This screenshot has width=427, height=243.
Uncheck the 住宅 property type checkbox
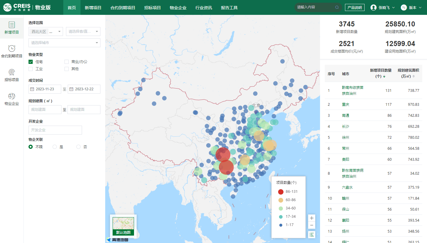click(x=31, y=62)
